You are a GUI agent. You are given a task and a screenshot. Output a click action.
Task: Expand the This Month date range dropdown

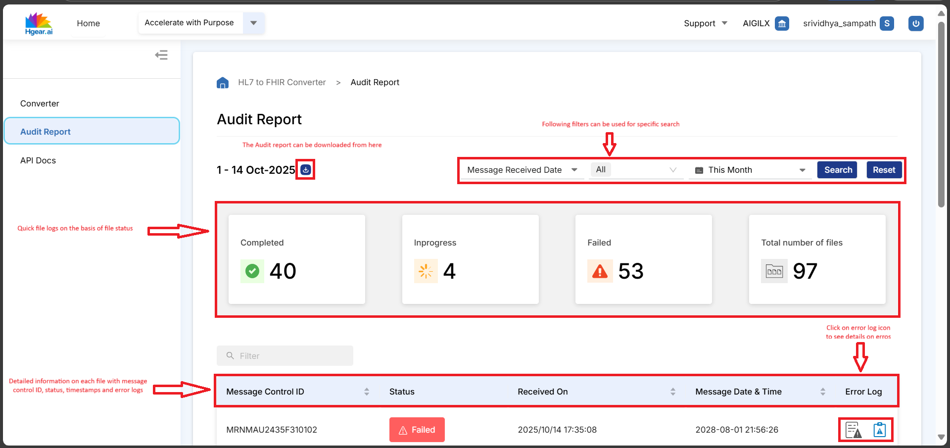click(750, 170)
